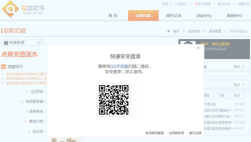Click the 点券充值流水 heading text
Viewport: 251px width, 142px height.
pos(19,54)
